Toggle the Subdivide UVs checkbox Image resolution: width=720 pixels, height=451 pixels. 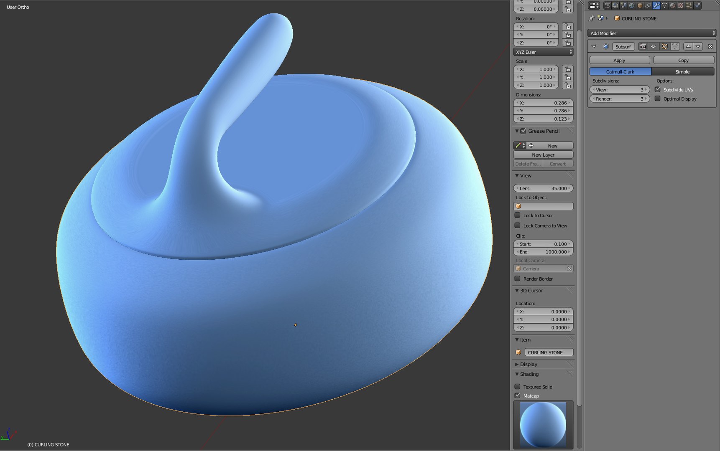(658, 89)
